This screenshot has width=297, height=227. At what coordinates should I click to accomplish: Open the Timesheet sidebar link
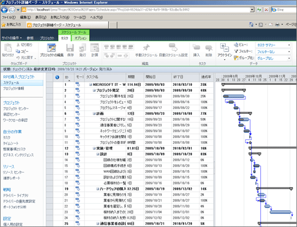(x=11, y=143)
